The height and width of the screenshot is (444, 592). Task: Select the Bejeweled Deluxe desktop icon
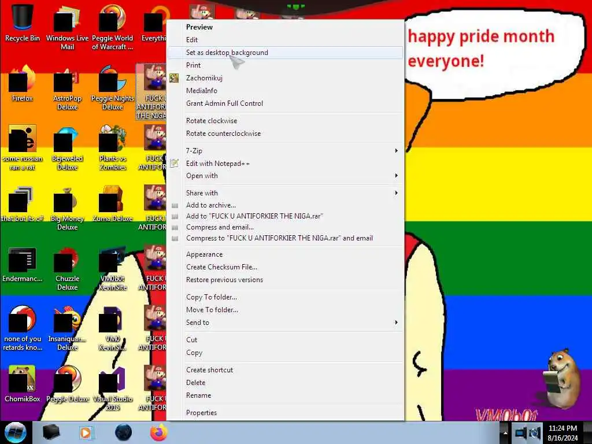point(67,149)
